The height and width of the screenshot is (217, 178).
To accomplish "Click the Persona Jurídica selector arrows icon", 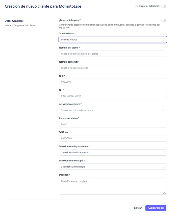I will click(163, 40).
